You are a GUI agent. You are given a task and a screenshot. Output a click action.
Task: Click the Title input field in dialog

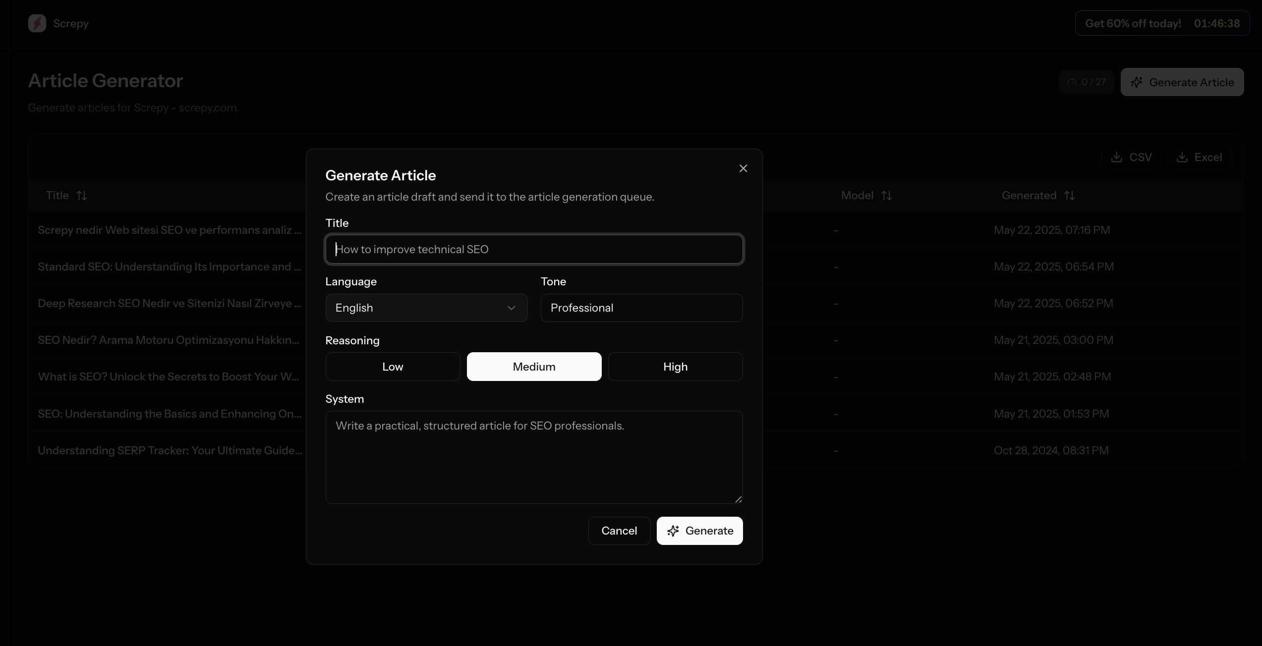(534, 249)
